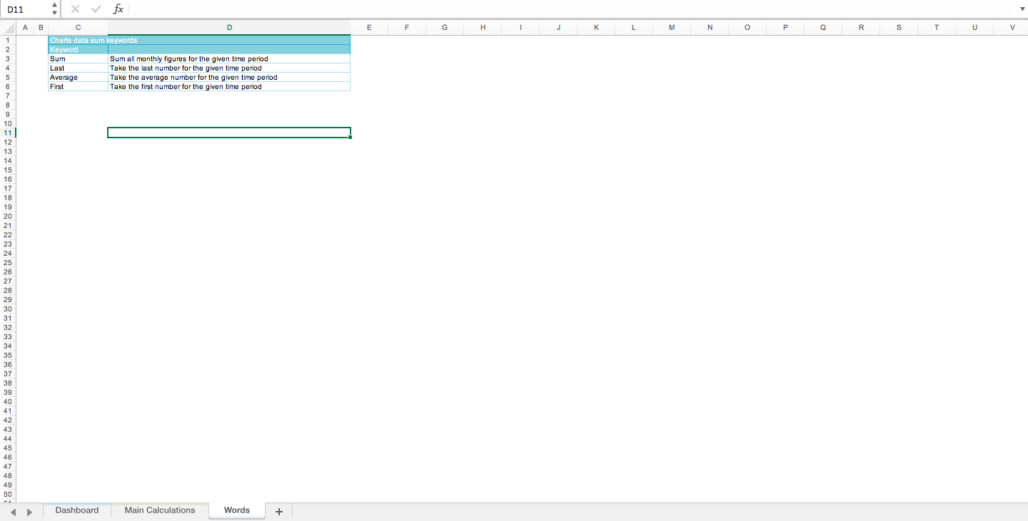
Task: Click the 'Last' keyword cell
Action: click(78, 68)
